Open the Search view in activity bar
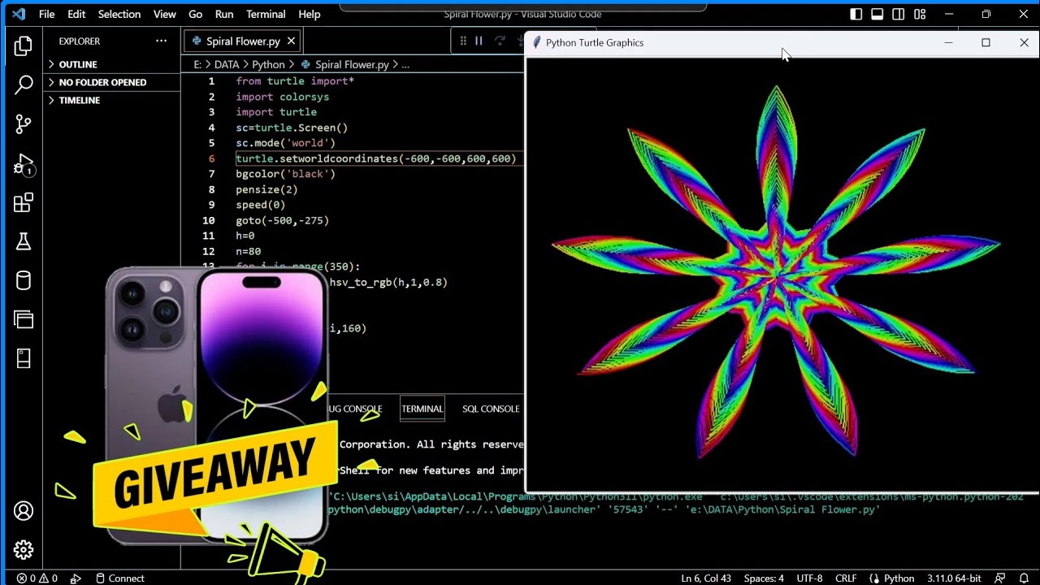Viewport: 1040px width, 585px height. click(x=23, y=84)
